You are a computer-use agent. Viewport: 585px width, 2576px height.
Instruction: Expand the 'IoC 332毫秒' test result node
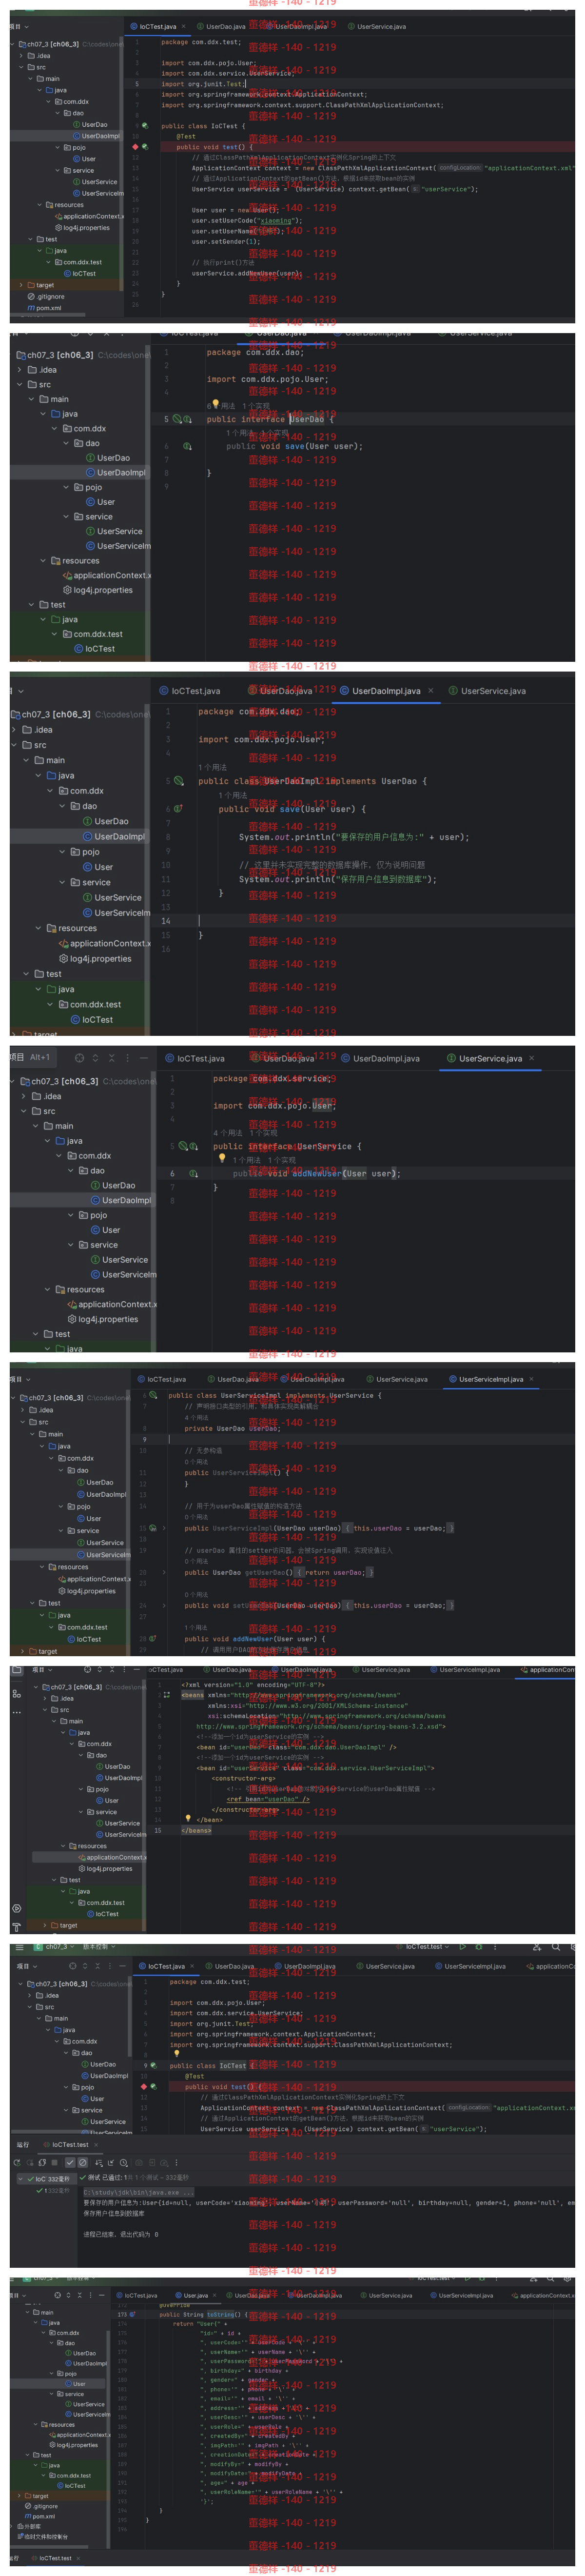tap(21, 2178)
